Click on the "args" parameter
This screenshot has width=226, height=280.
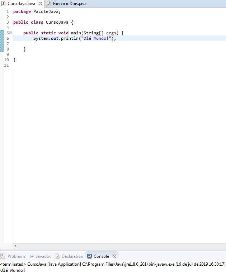pos(111,33)
